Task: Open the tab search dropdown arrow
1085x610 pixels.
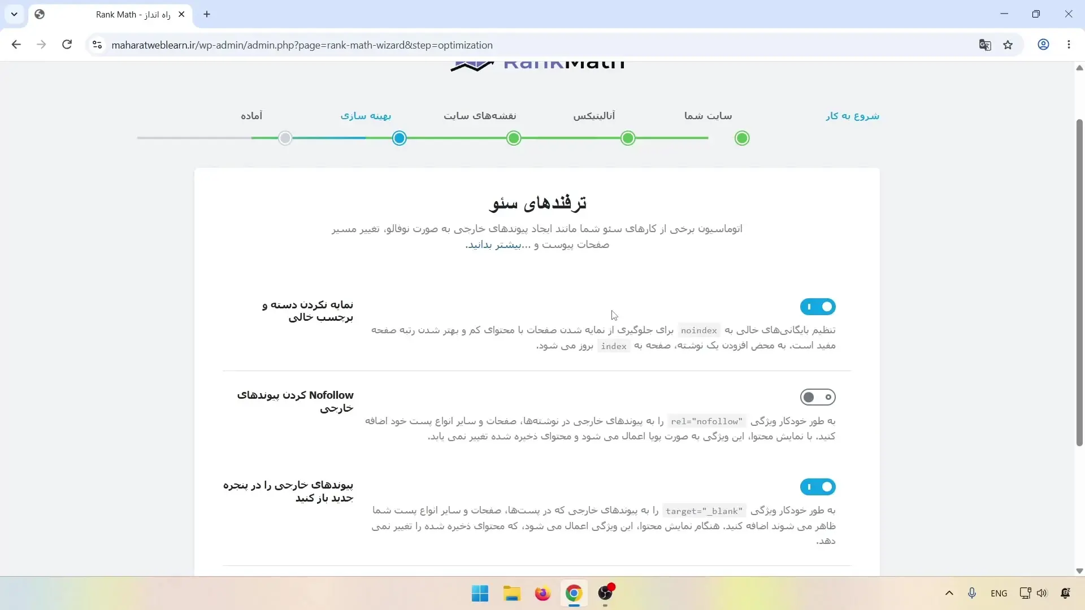Action: (14, 14)
